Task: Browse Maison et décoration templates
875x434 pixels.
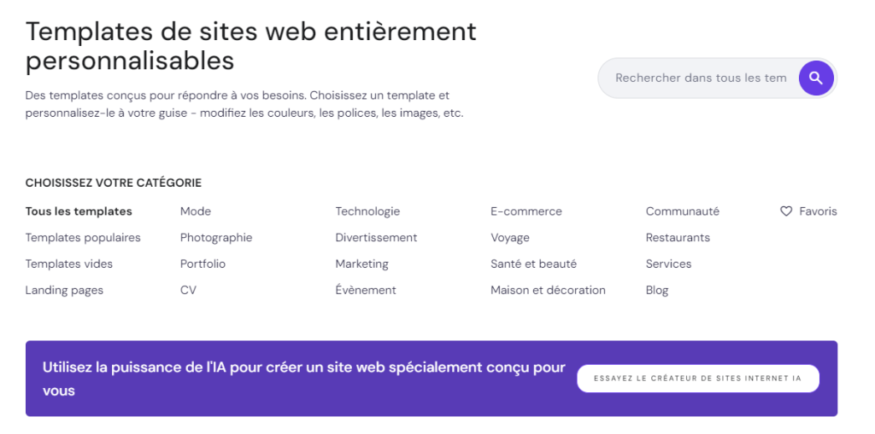Action: [x=548, y=291]
